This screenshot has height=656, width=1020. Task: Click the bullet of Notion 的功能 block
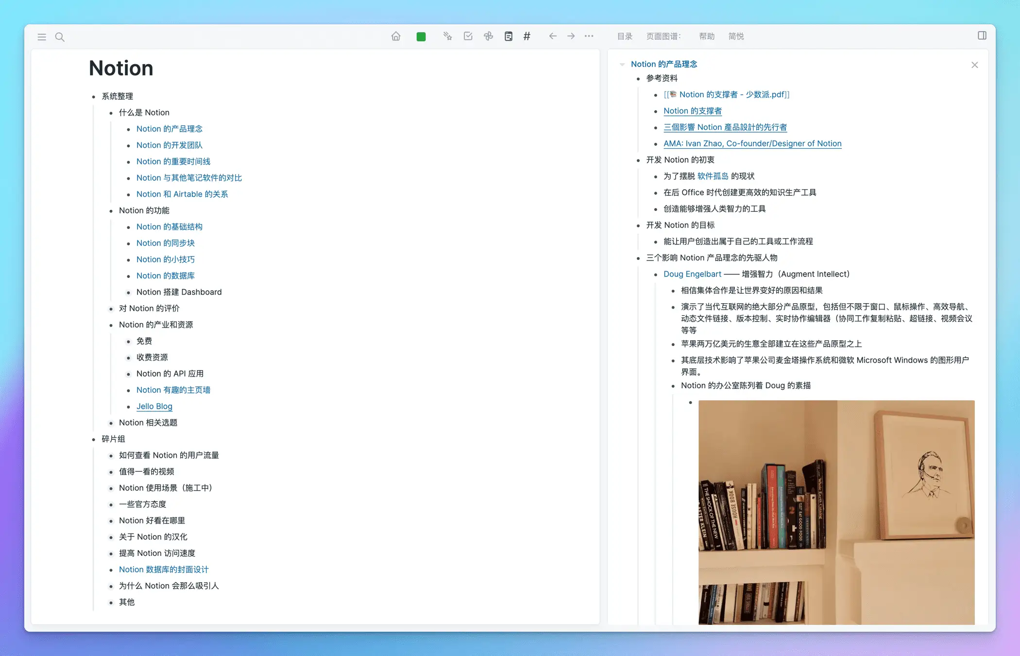(111, 211)
